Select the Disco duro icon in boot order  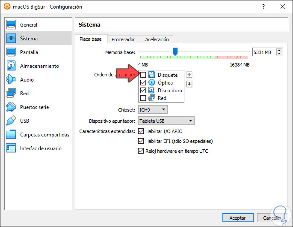(151, 90)
